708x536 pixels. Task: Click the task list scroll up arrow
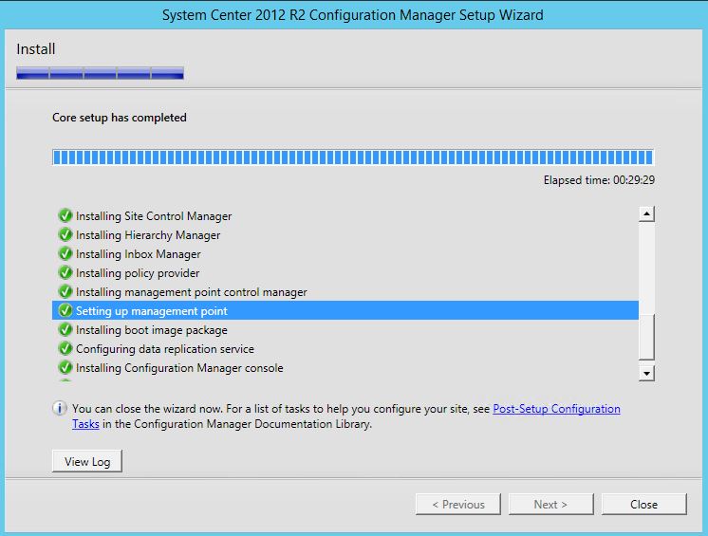click(646, 213)
